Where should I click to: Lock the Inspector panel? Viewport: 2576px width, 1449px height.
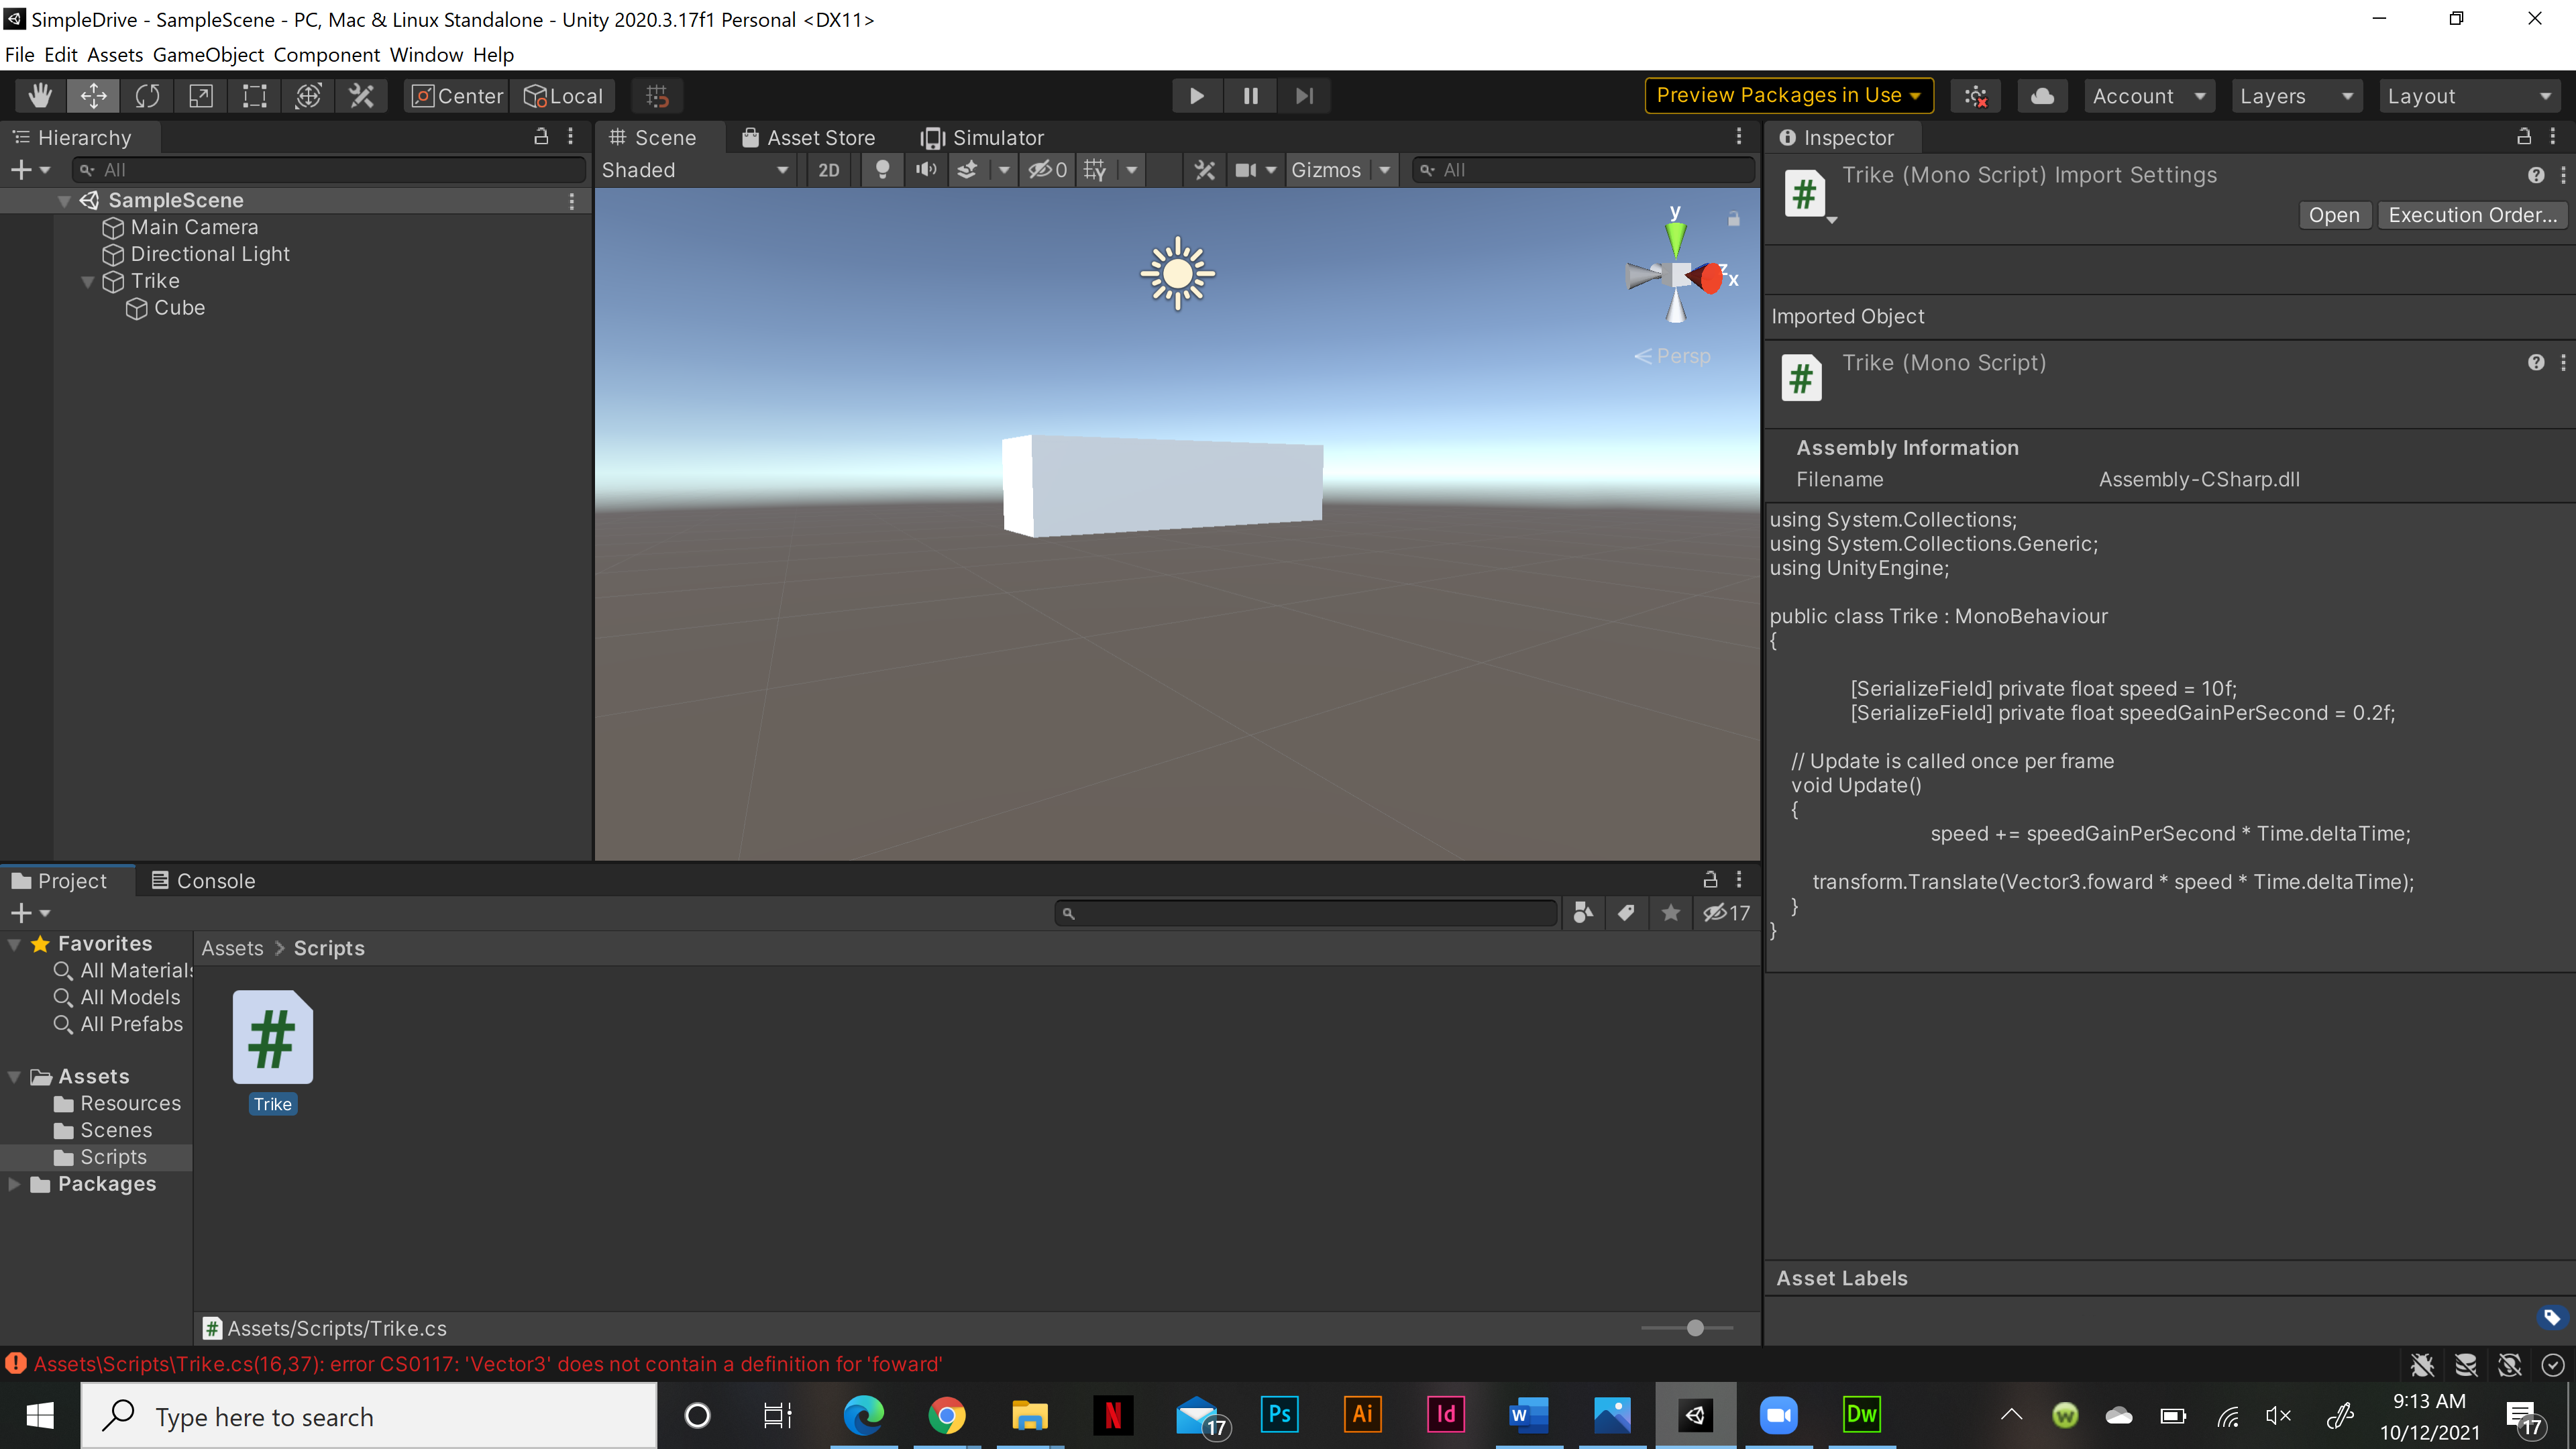pyautogui.click(x=2524, y=137)
